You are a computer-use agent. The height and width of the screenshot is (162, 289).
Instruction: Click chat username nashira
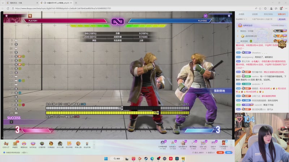[x=255, y=76]
